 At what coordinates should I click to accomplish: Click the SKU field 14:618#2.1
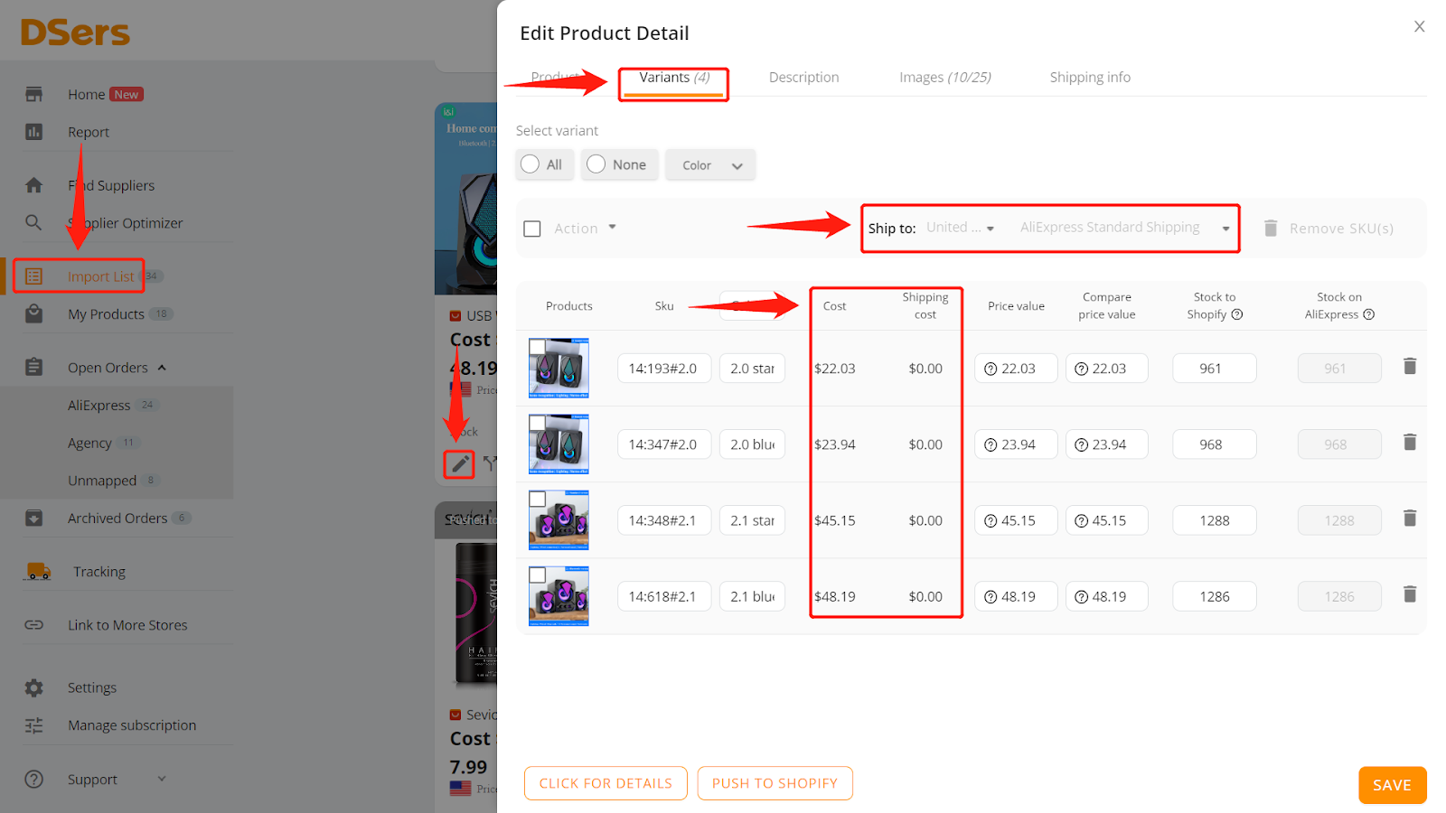pyautogui.click(x=664, y=596)
